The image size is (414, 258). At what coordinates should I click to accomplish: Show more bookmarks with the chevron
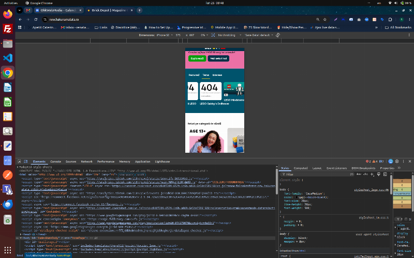tap(376, 27)
